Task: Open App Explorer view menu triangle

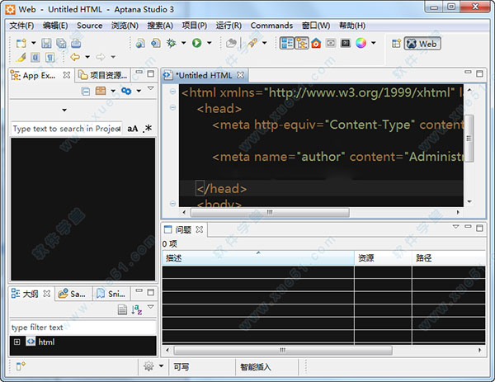Action: coord(151,88)
